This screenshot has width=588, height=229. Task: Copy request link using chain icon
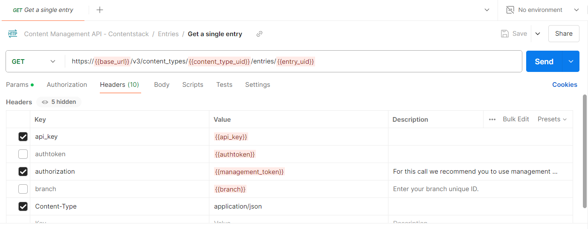259,34
